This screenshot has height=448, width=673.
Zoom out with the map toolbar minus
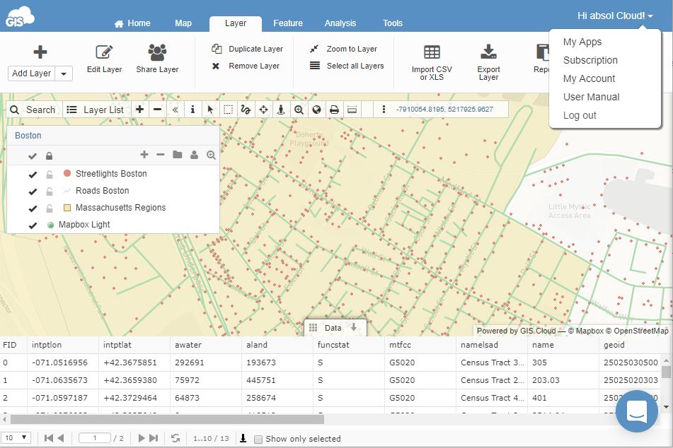(158, 110)
